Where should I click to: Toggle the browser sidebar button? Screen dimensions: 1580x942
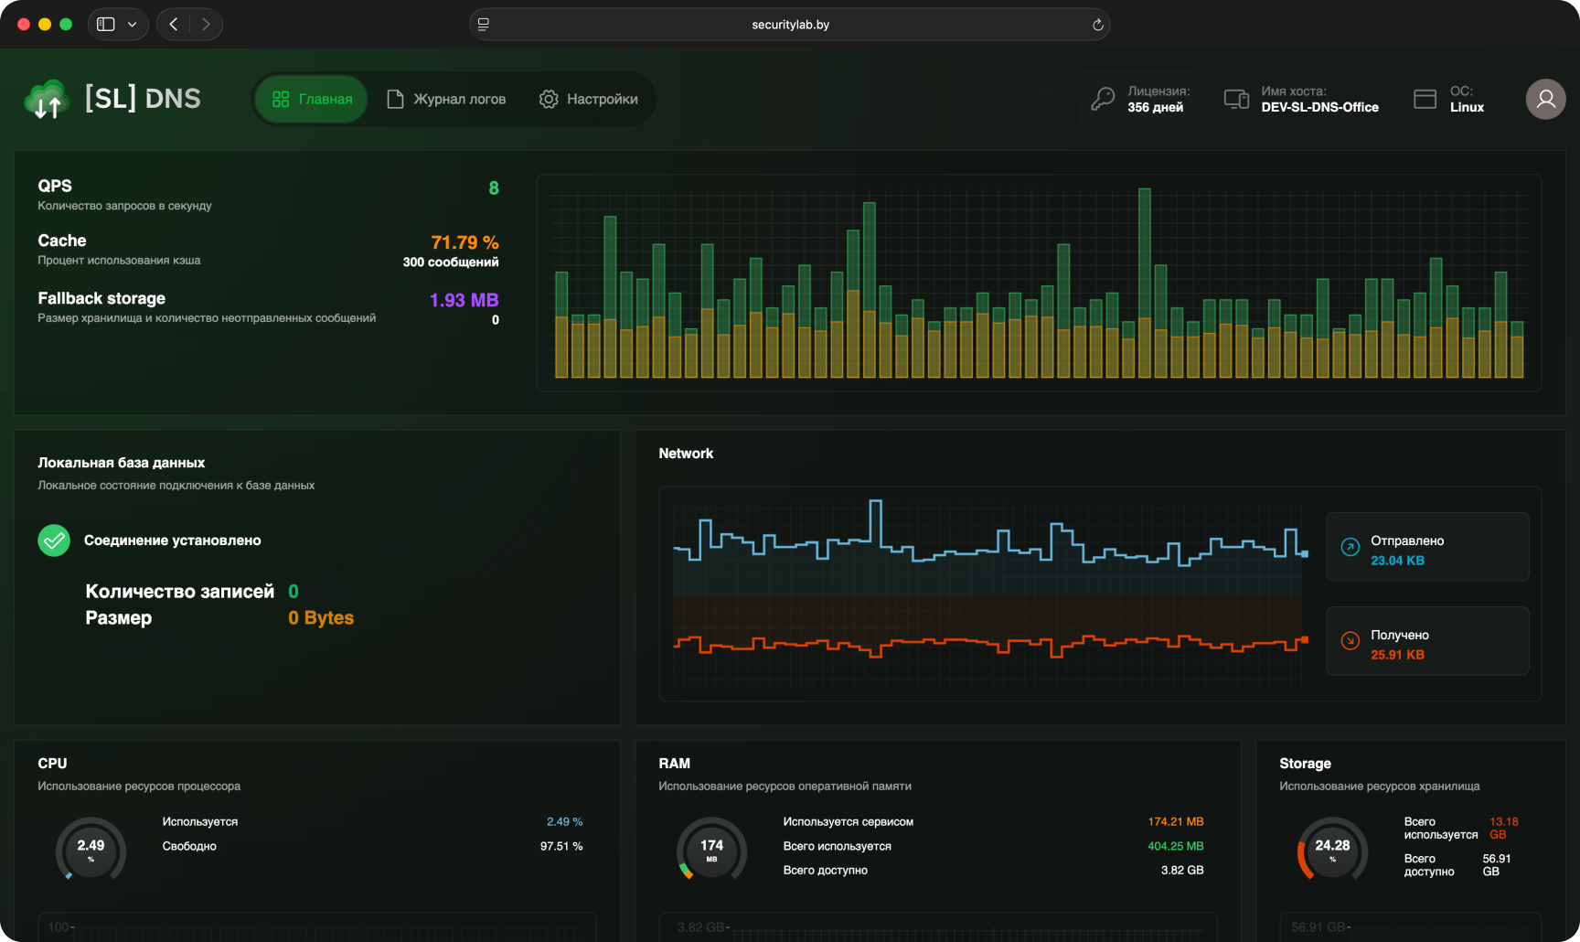click(x=106, y=24)
